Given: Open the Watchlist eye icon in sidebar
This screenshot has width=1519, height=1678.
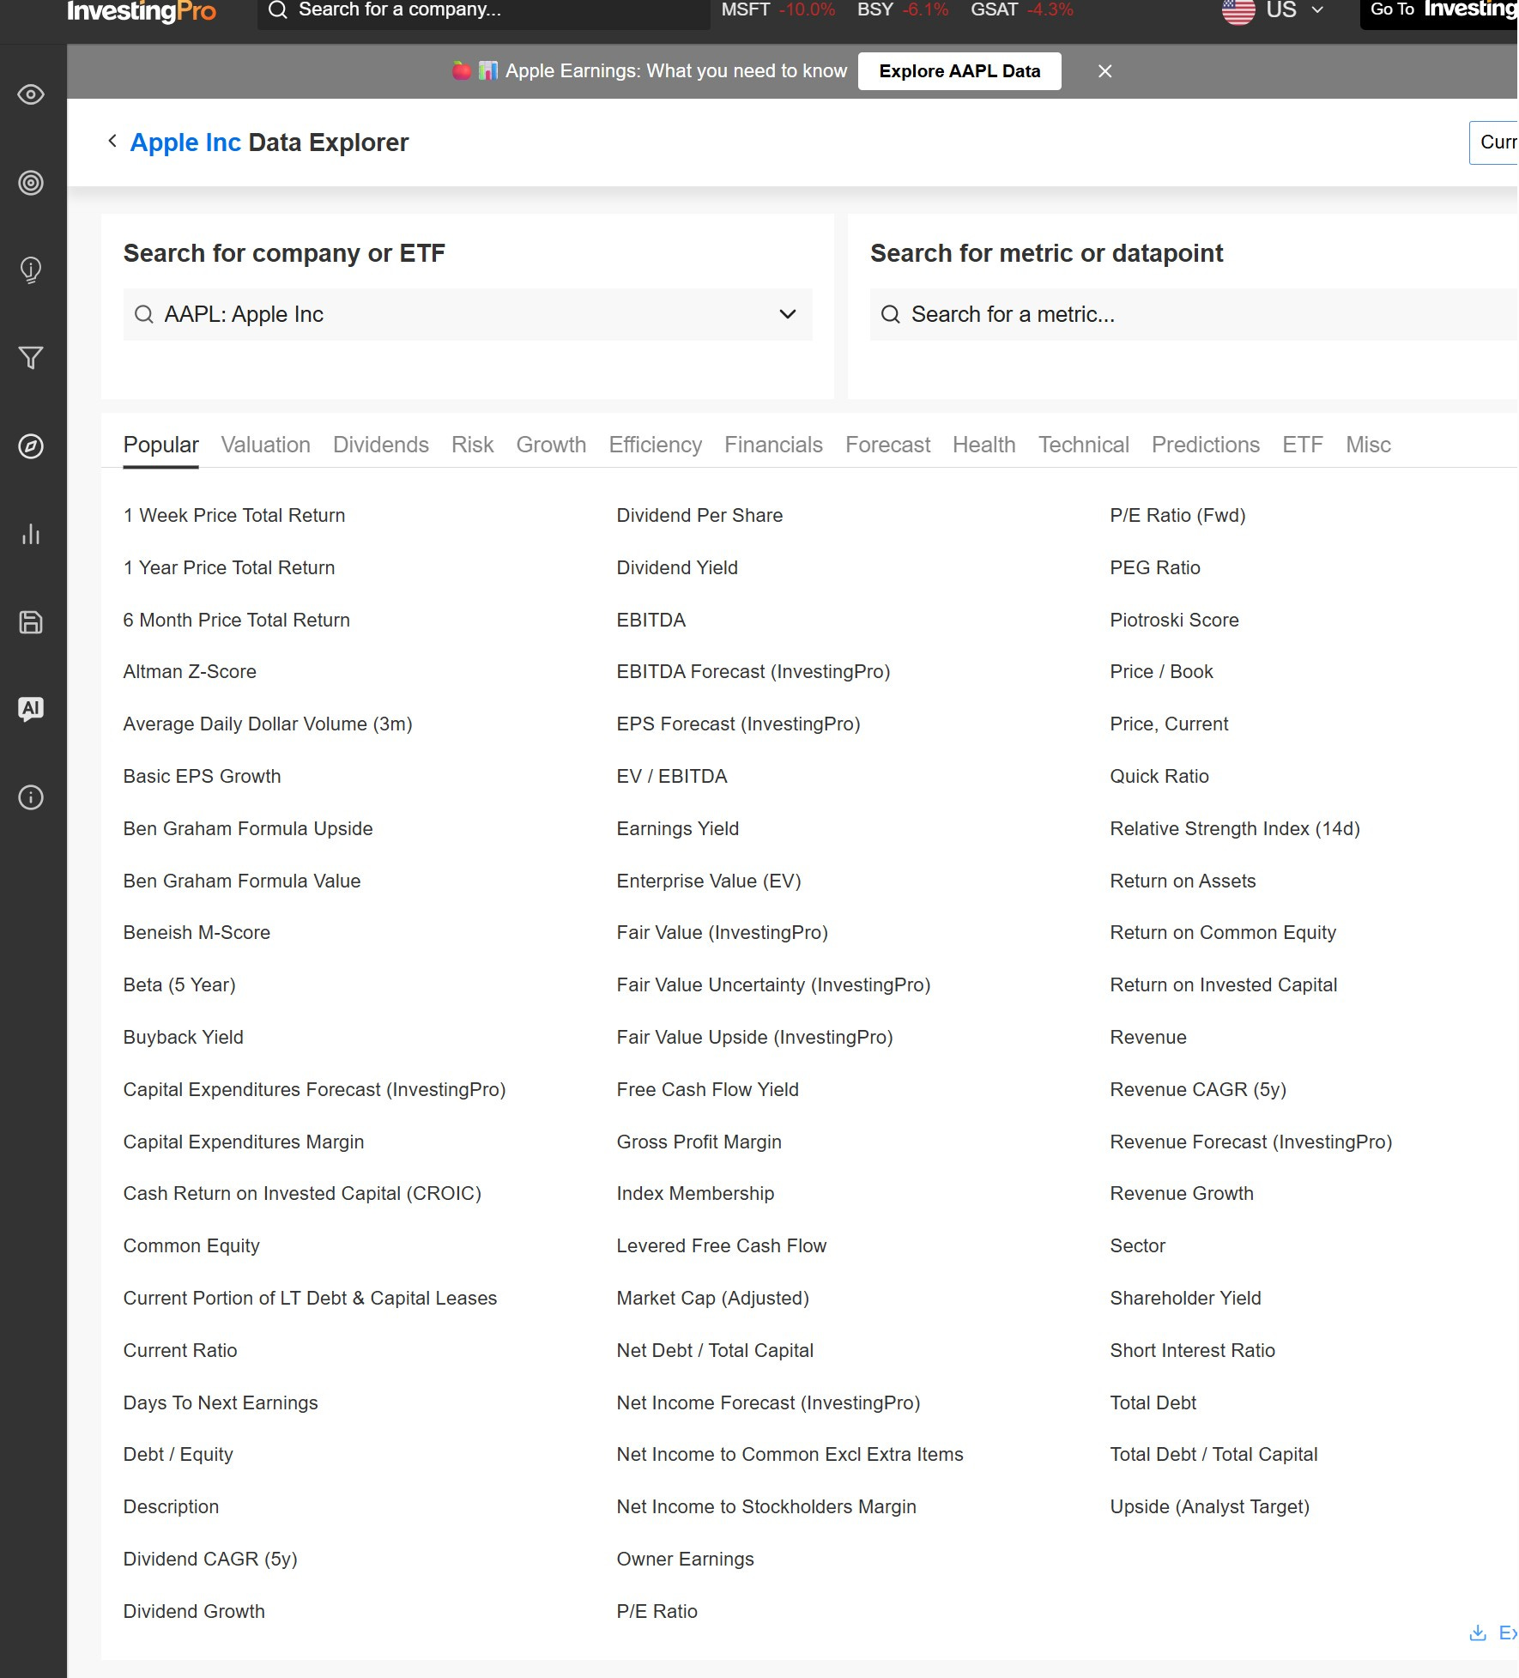Looking at the screenshot, I should point(31,94).
